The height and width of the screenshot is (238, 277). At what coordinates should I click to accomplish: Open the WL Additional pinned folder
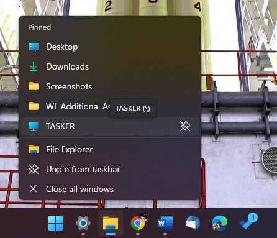110,106
